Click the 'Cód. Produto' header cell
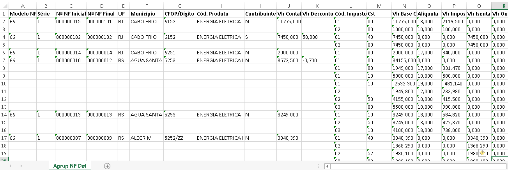The image size is (508, 170). click(220, 14)
